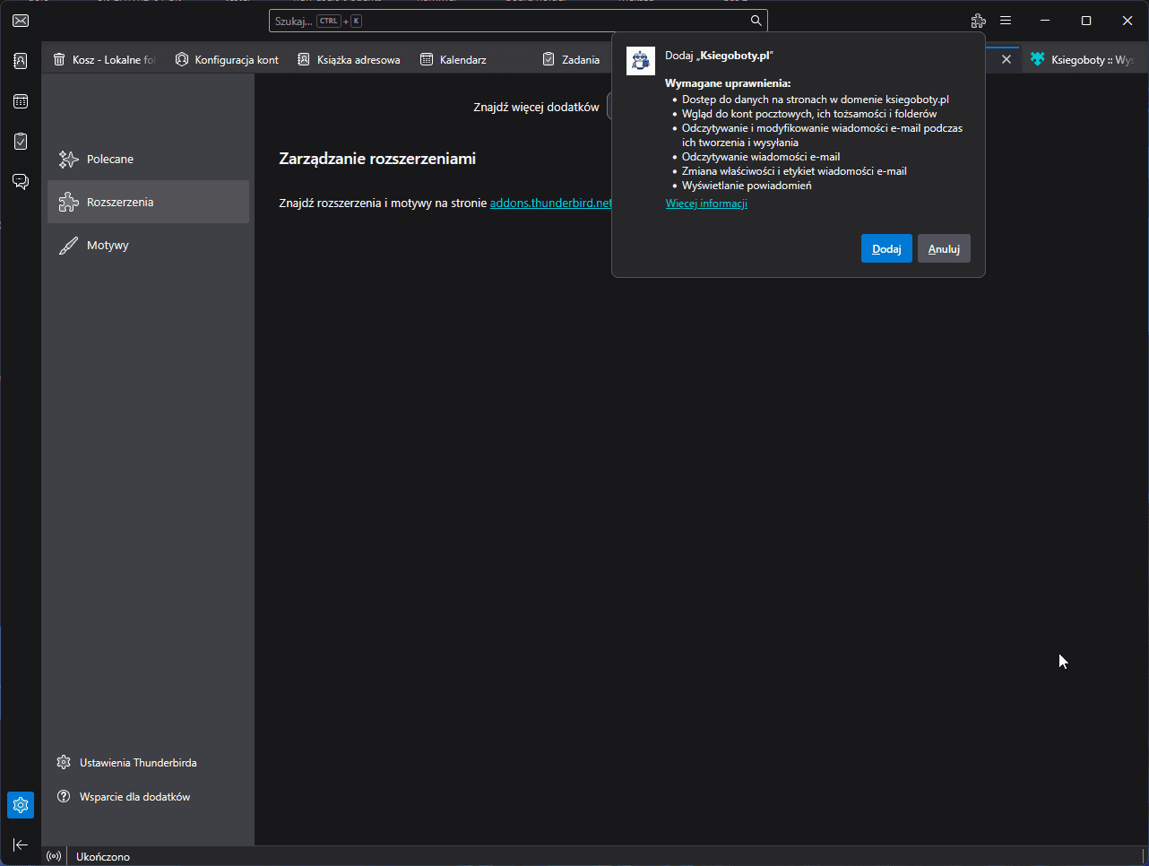Viewport: 1149px width, 866px height.
Task: Switch to Książka adresowa tab
Action: pos(349,59)
